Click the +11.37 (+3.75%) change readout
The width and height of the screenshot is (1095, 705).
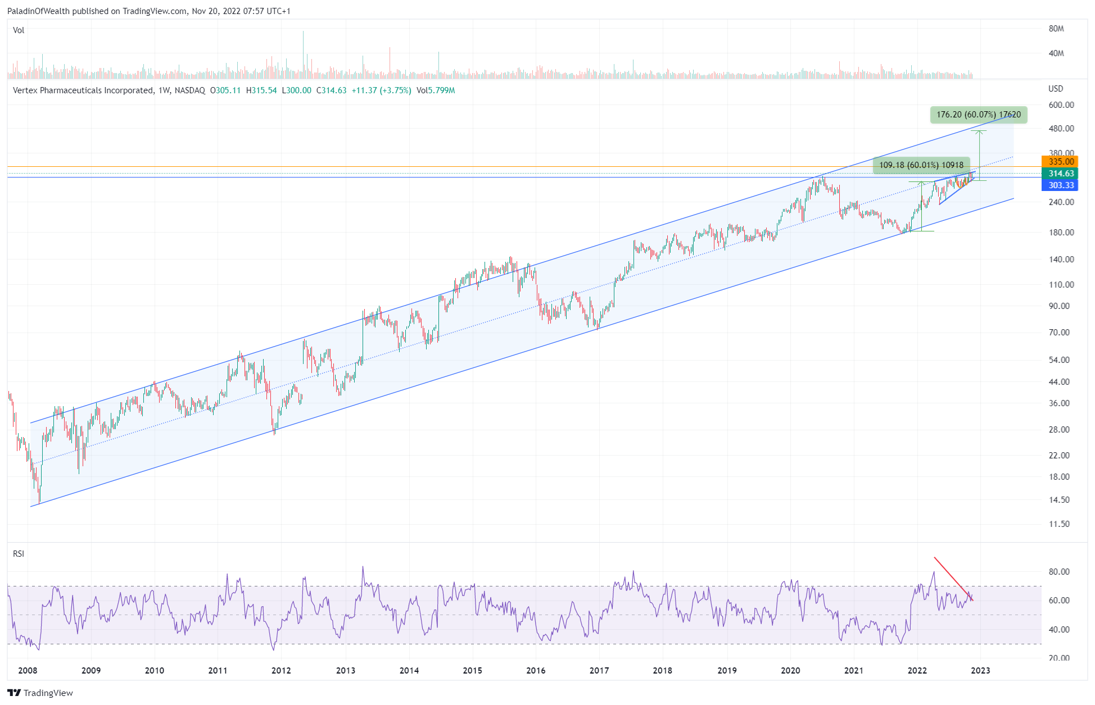coord(381,90)
